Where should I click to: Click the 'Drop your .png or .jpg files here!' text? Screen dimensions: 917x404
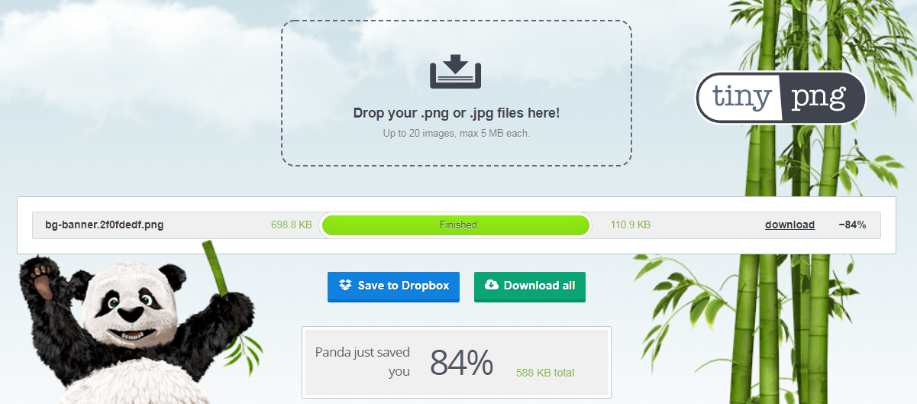point(457,113)
